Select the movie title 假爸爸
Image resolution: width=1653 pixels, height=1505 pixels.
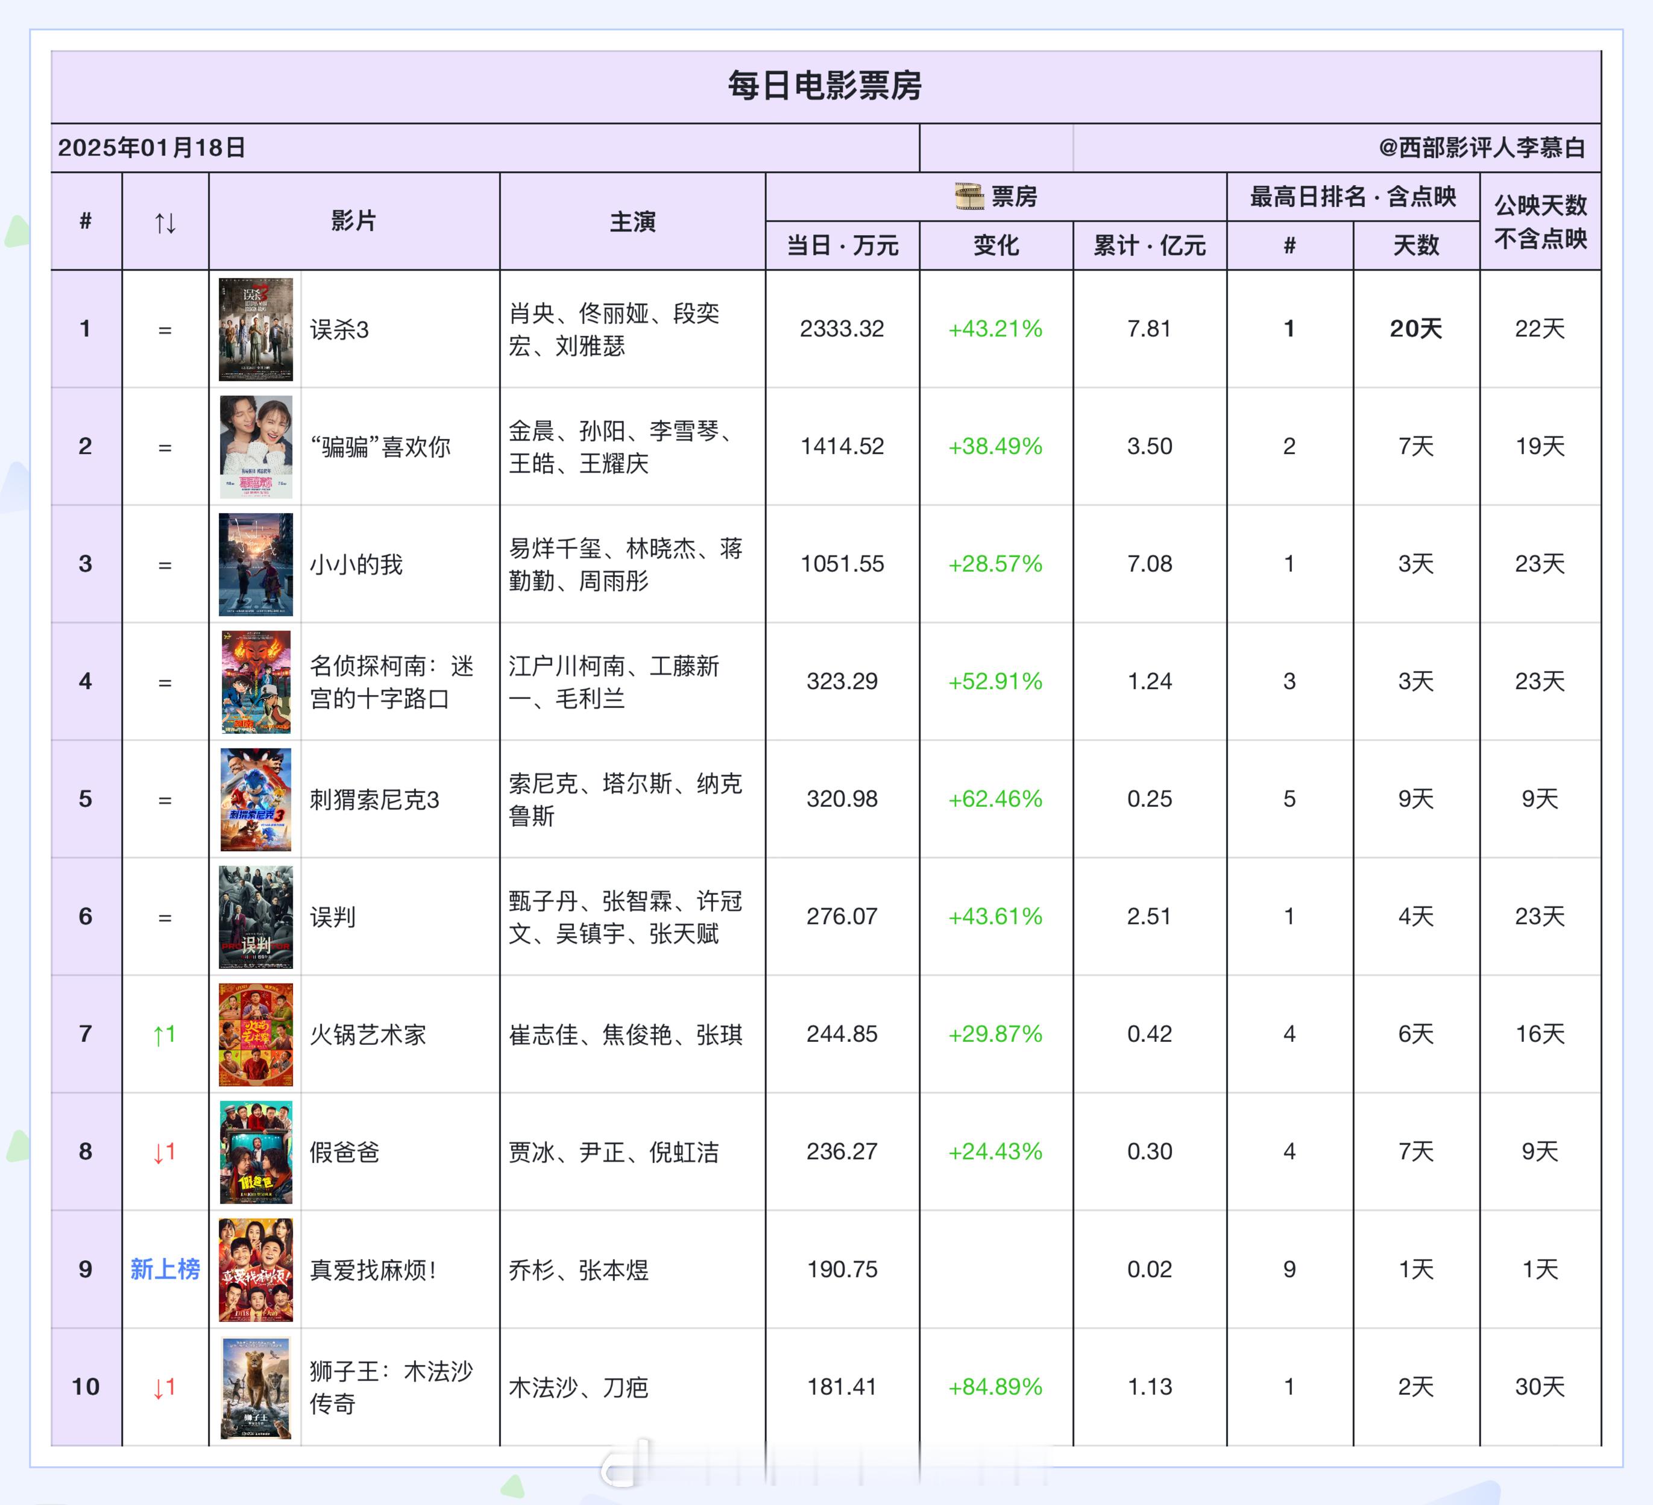coord(344,1152)
